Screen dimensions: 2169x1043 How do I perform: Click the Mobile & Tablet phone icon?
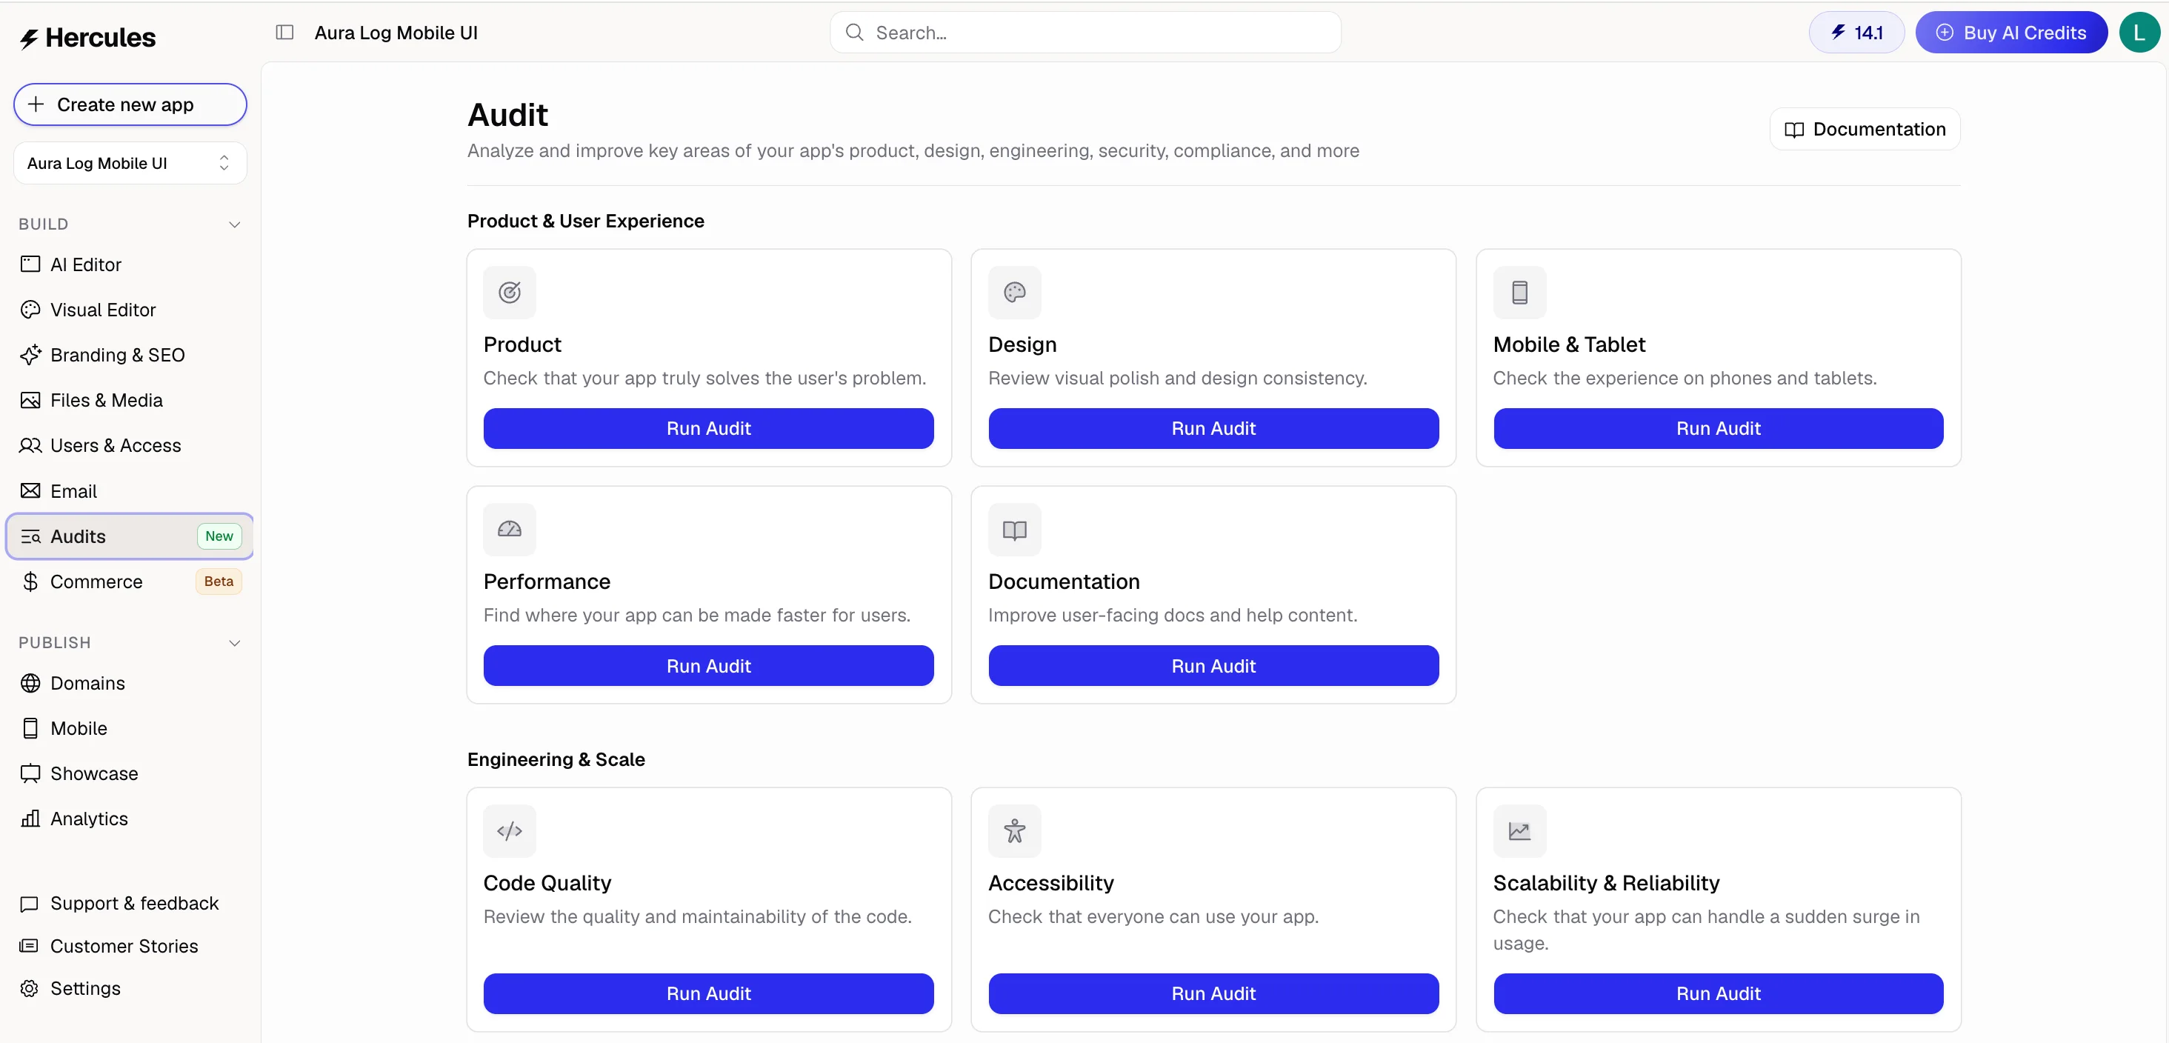click(x=1519, y=292)
